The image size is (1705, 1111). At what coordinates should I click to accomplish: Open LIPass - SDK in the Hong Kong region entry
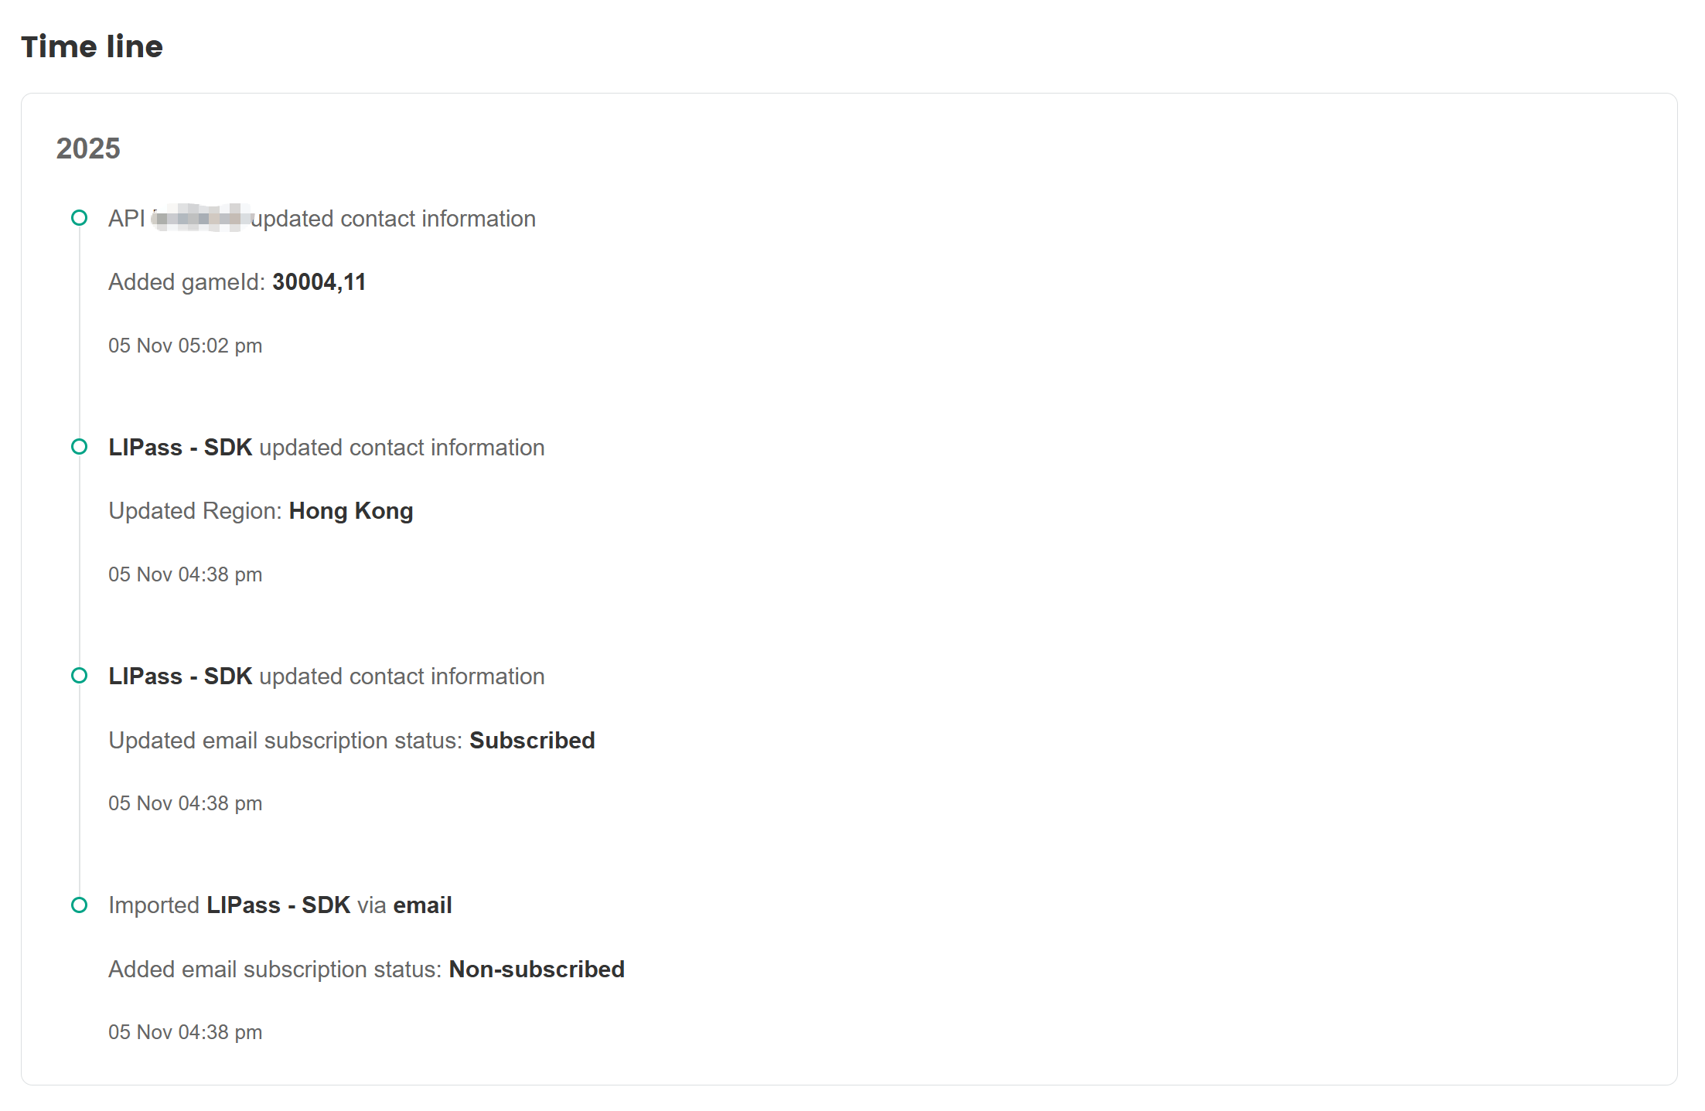180,448
